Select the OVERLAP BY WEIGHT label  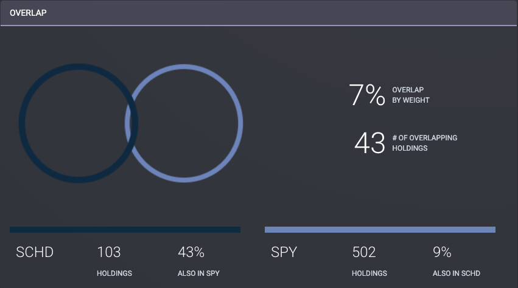[x=411, y=95]
